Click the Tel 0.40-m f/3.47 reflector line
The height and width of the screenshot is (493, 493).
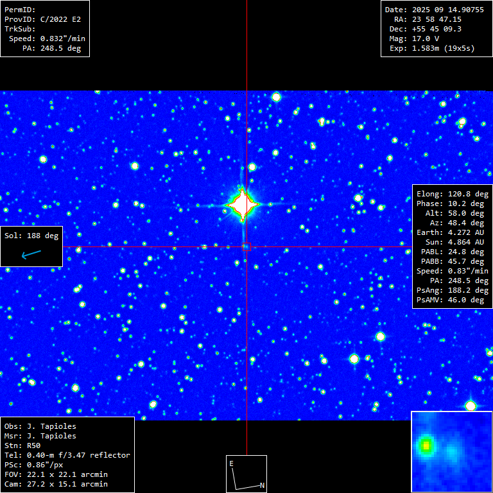click(67, 455)
